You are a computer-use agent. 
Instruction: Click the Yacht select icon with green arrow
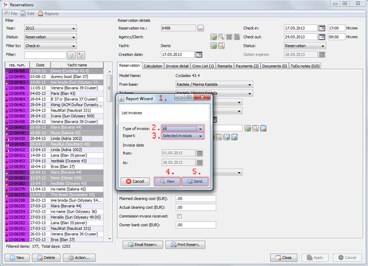213,46
